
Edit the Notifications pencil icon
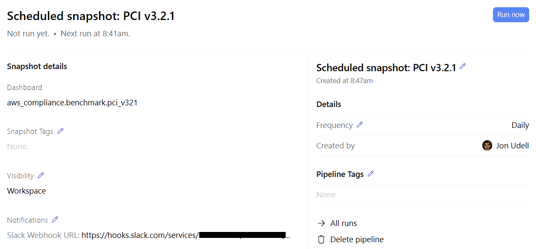click(55, 219)
